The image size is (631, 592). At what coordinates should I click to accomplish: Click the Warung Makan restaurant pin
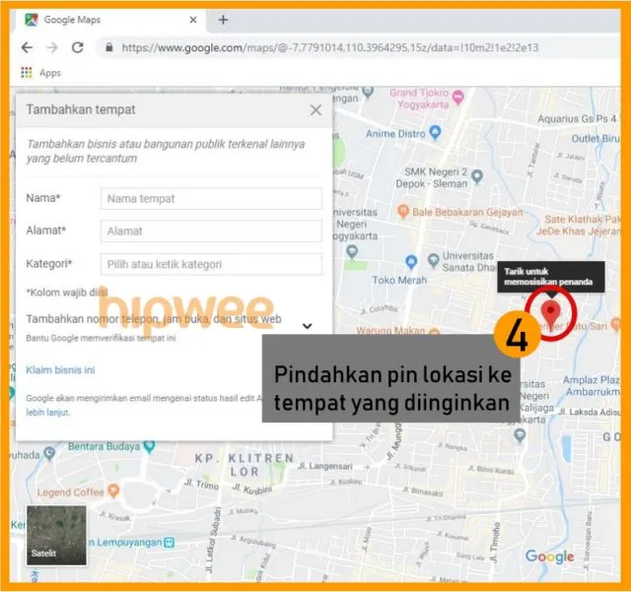pyautogui.click(x=434, y=331)
